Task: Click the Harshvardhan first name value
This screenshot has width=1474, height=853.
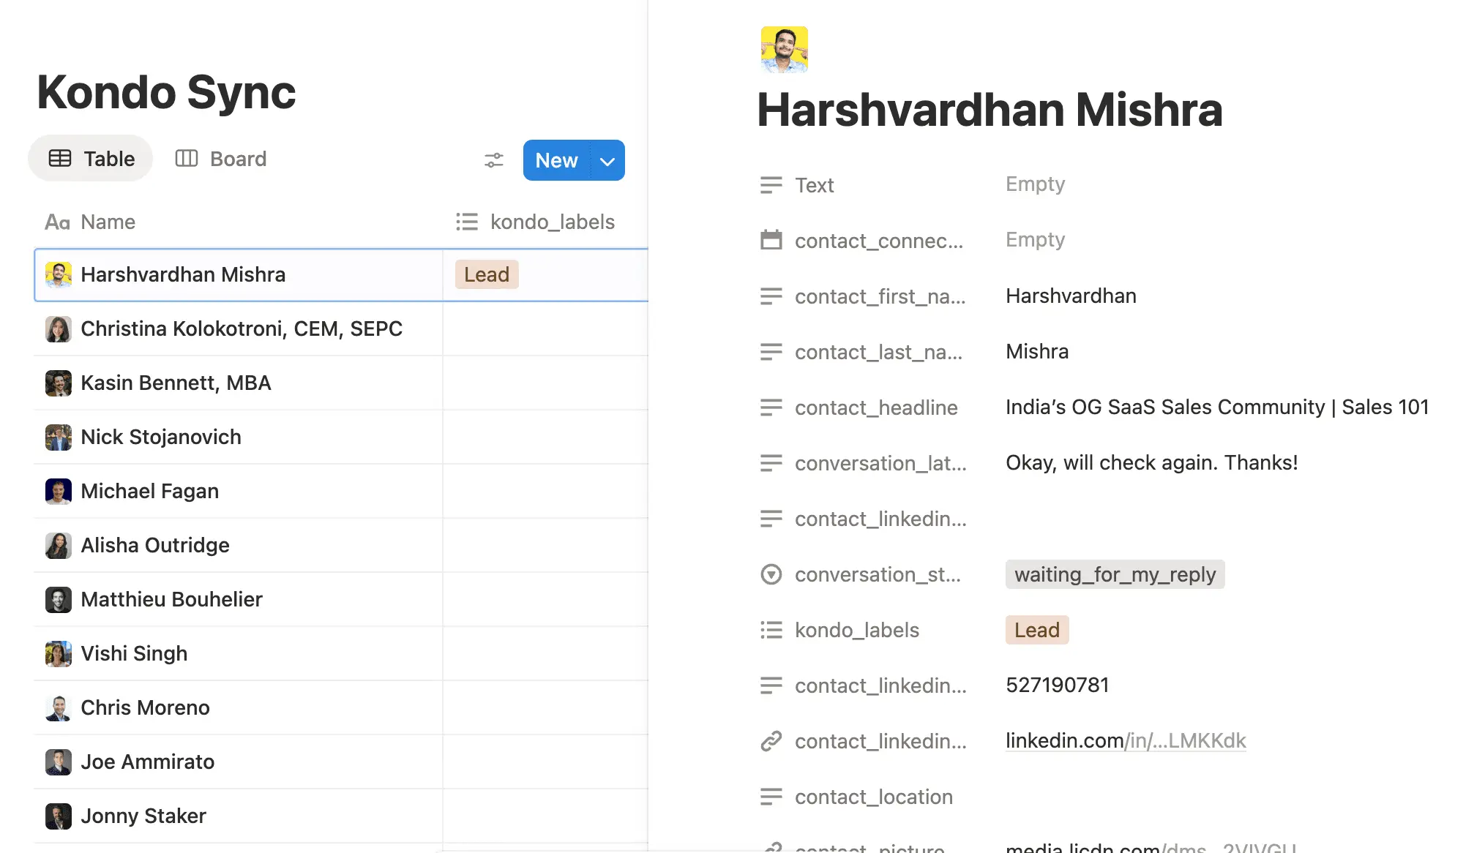Action: coord(1071,296)
